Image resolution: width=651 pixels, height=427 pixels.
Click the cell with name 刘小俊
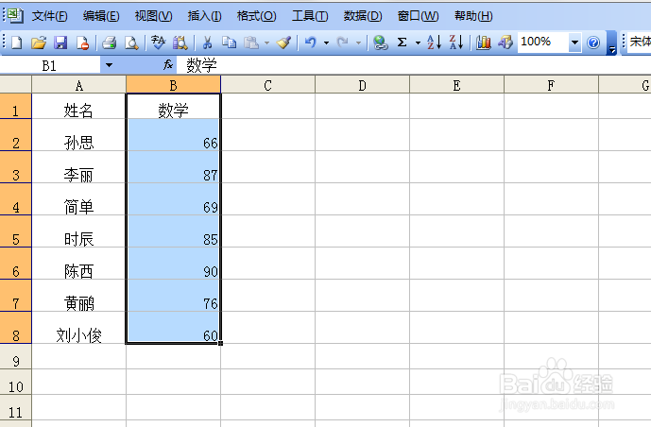[78, 328]
